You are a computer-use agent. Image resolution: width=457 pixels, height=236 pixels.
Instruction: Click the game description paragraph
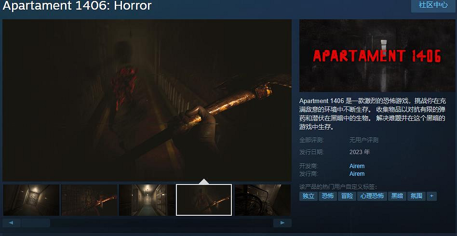click(x=373, y=114)
